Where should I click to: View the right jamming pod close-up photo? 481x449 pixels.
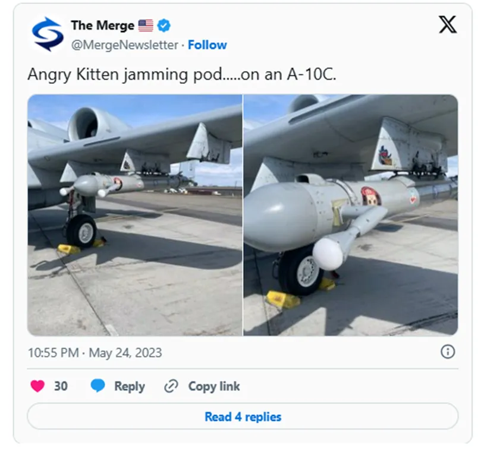pos(351,215)
